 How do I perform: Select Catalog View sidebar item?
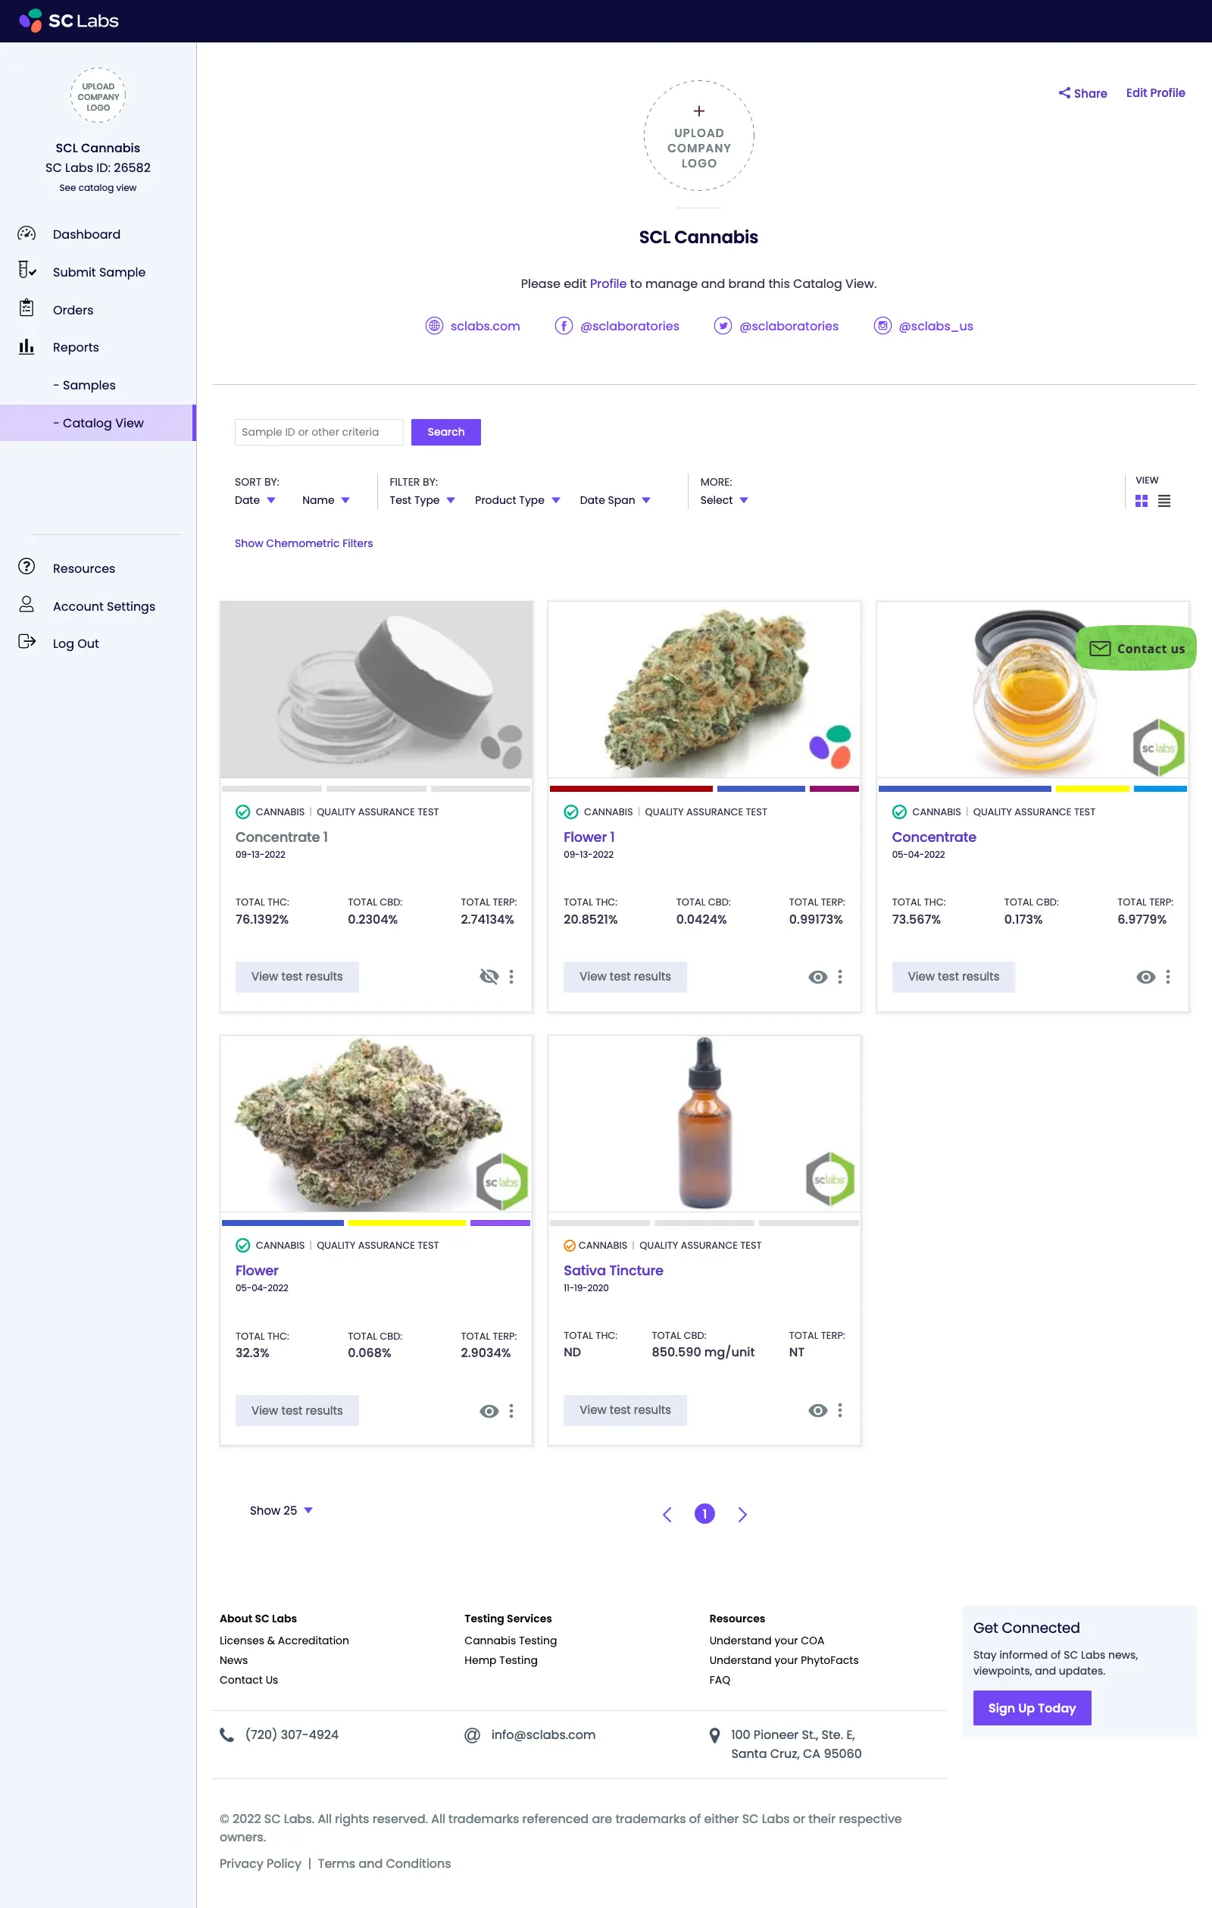[x=98, y=423]
